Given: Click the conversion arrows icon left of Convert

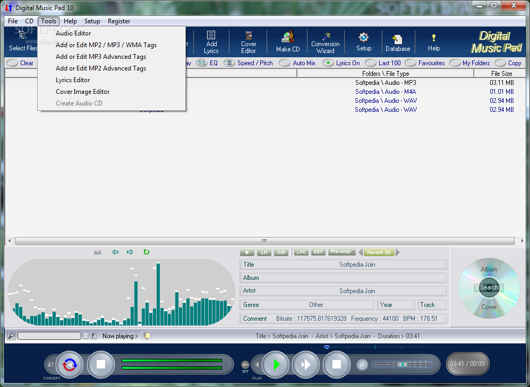Looking at the screenshot, I should pyautogui.click(x=50, y=364).
